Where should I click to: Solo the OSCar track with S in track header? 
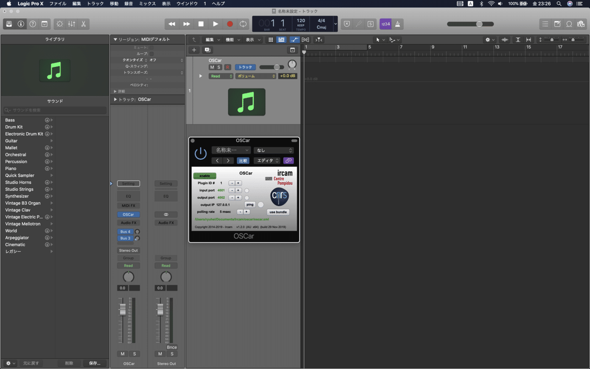coord(219,67)
